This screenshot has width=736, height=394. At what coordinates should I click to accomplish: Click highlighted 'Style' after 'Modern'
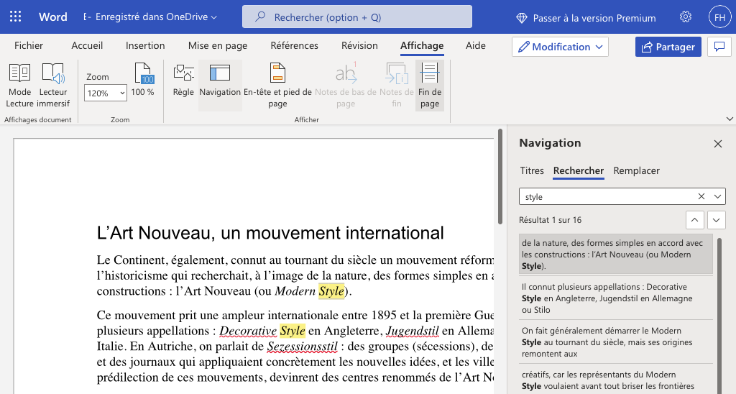coord(331,291)
